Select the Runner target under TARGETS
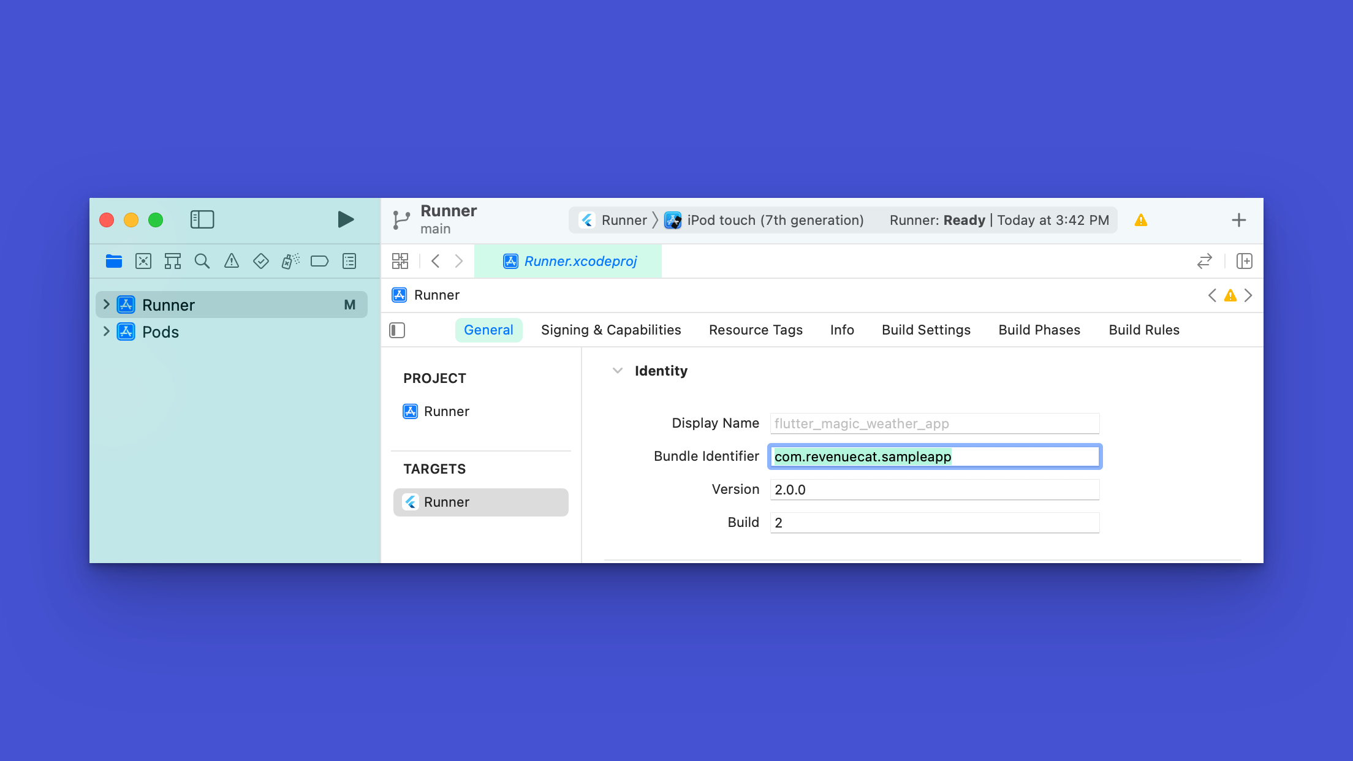Image resolution: width=1353 pixels, height=761 pixels. tap(481, 502)
